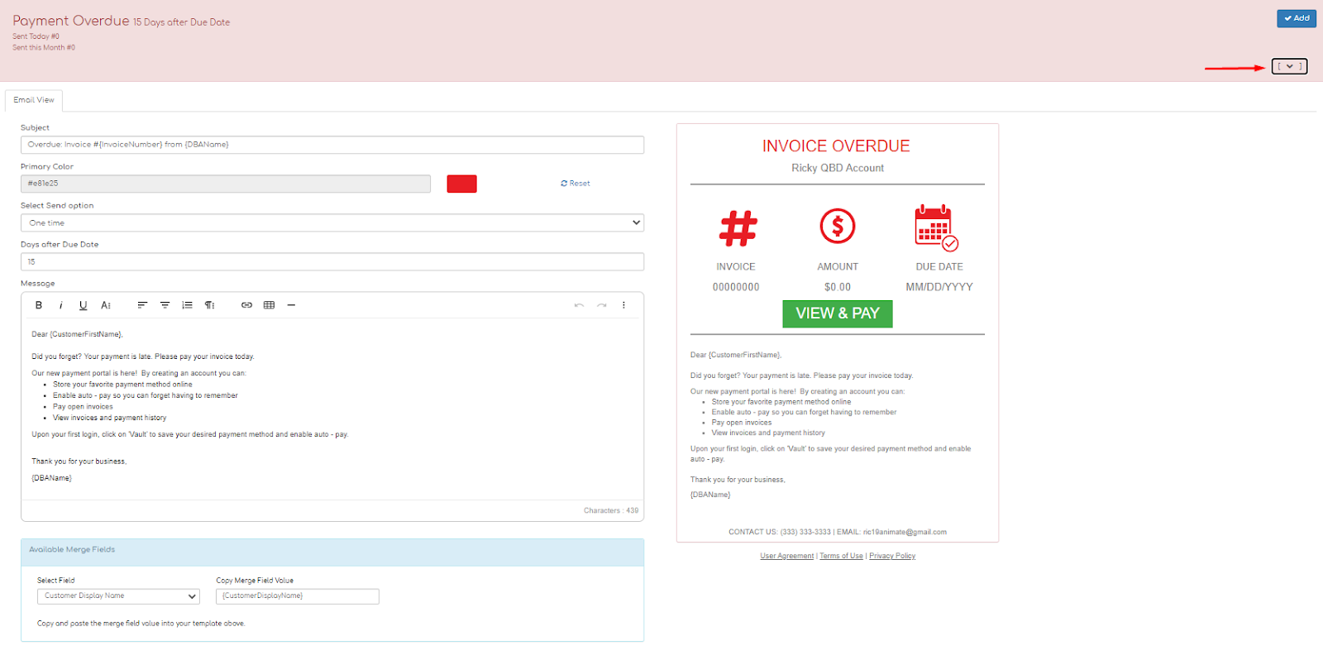Click the due date calendar icon
Viewport: 1323px width, 660px height.
[x=937, y=227]
